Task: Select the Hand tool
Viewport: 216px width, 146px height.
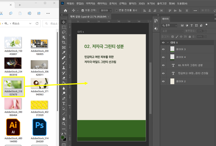Action: click(64, 119)
